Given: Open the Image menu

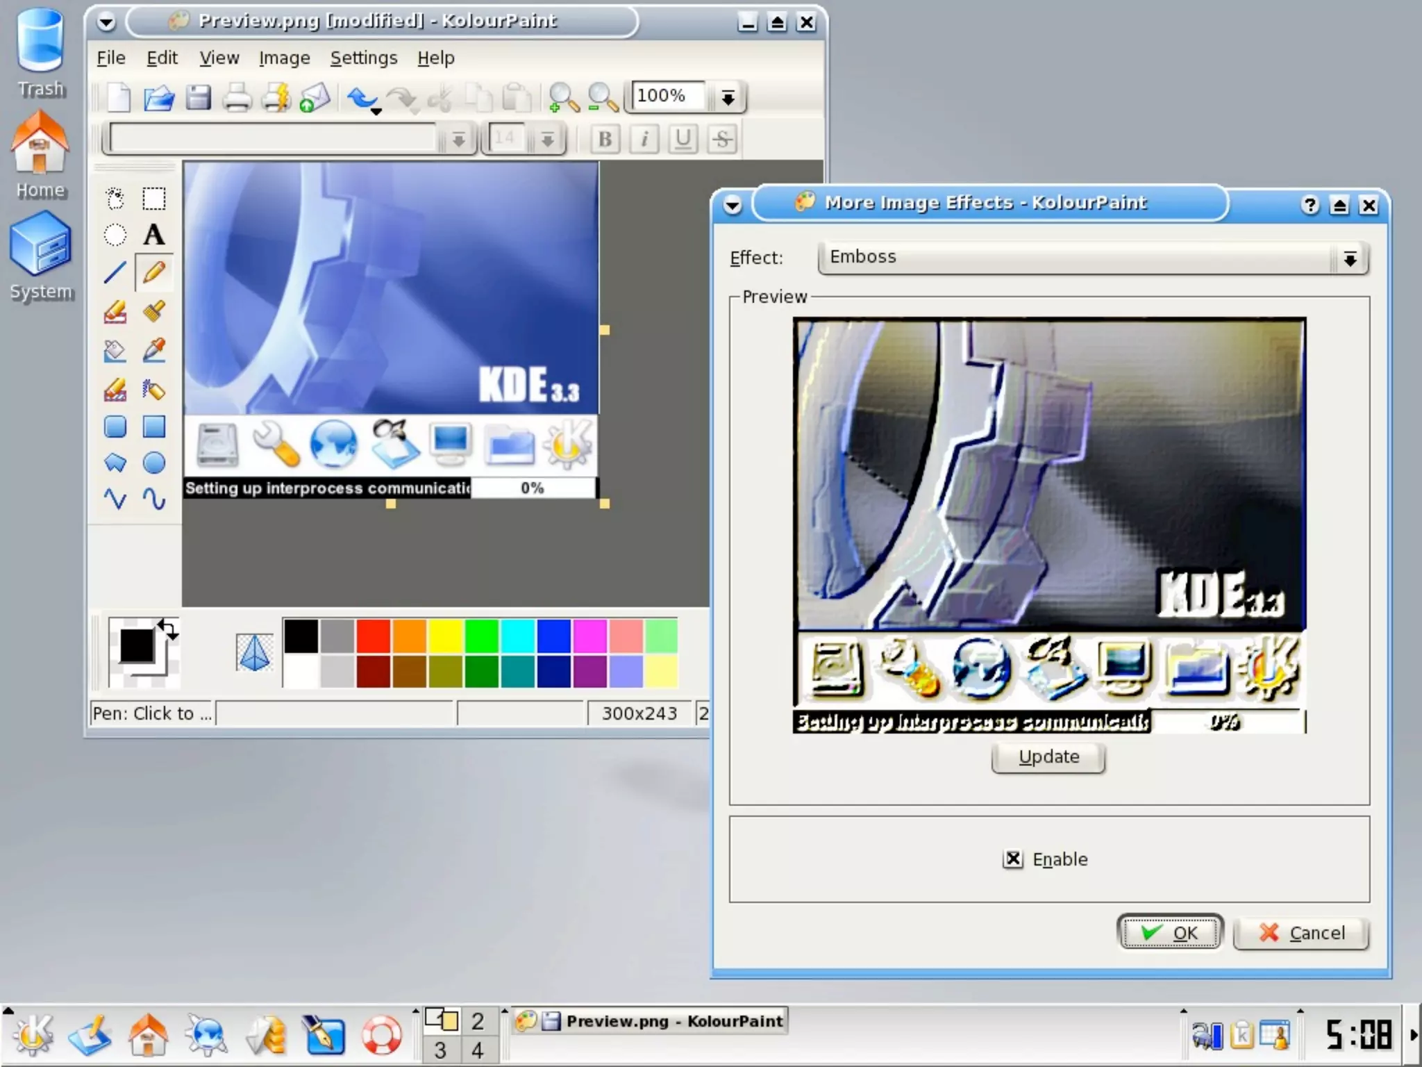Looking at the screenshot, I should [285, 58].
